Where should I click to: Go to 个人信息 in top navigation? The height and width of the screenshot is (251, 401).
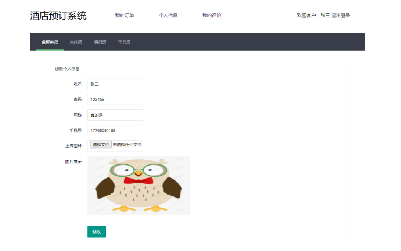pyautogui.click(x=168, y=15)
